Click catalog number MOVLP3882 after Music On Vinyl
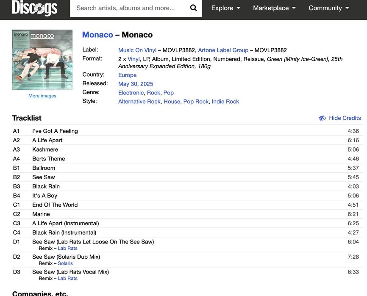The height and width of the screenshot is (296, 367). click(x=178, y=50)
